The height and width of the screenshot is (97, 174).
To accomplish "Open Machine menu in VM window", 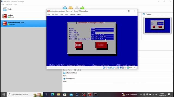I will 55,14.
